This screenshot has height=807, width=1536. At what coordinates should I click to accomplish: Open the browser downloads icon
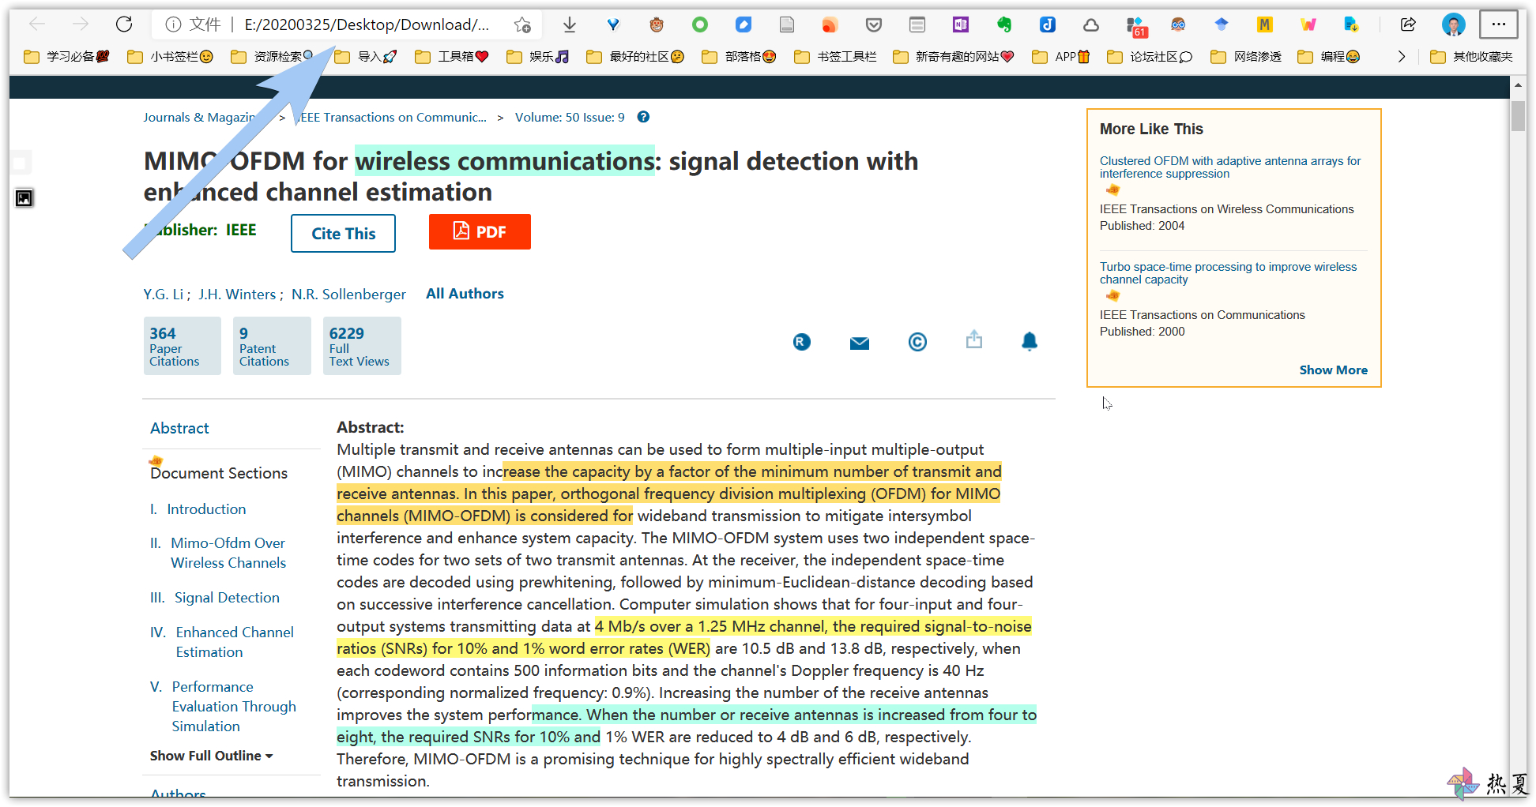[x=570, y=25]
